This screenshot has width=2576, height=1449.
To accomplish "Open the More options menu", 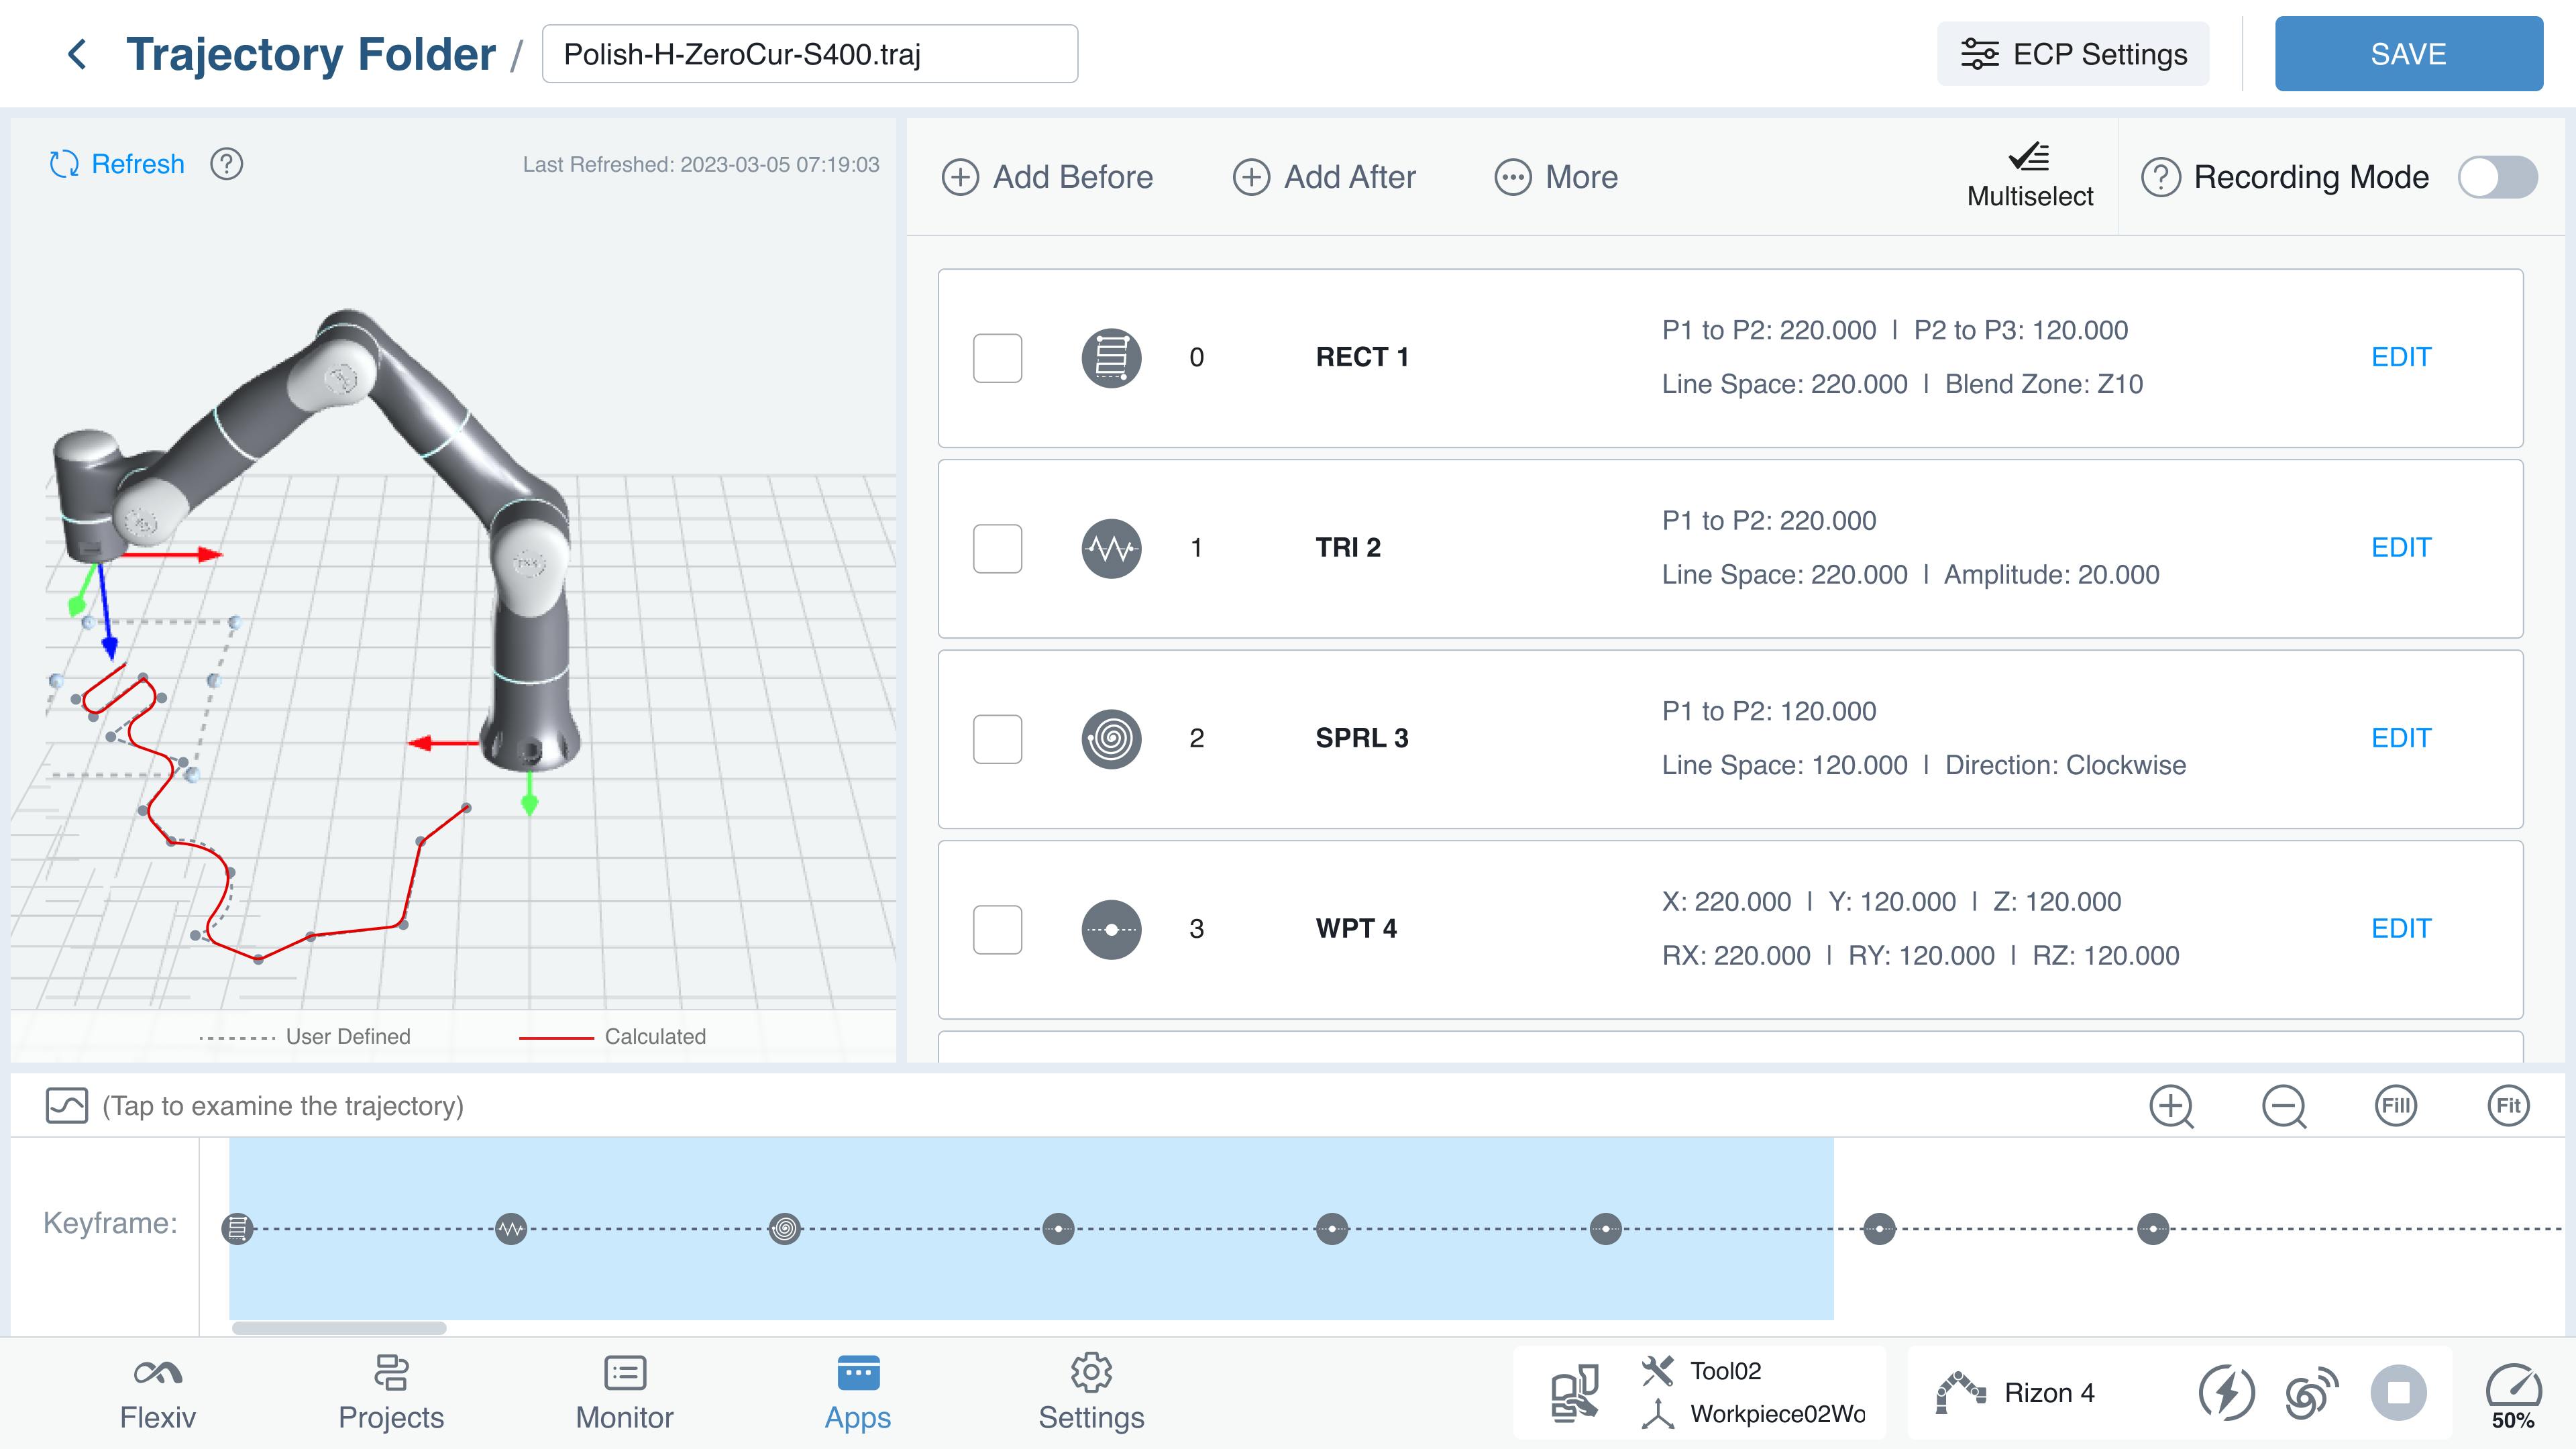I will click(x=1556, y=177).
